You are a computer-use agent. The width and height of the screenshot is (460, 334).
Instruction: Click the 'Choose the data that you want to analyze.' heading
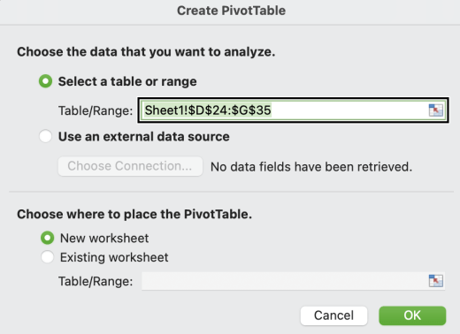click(x=146, y=52)
